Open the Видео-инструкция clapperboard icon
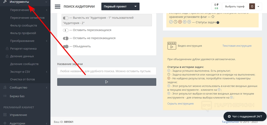The image size is (267, 125). (172, 46)
